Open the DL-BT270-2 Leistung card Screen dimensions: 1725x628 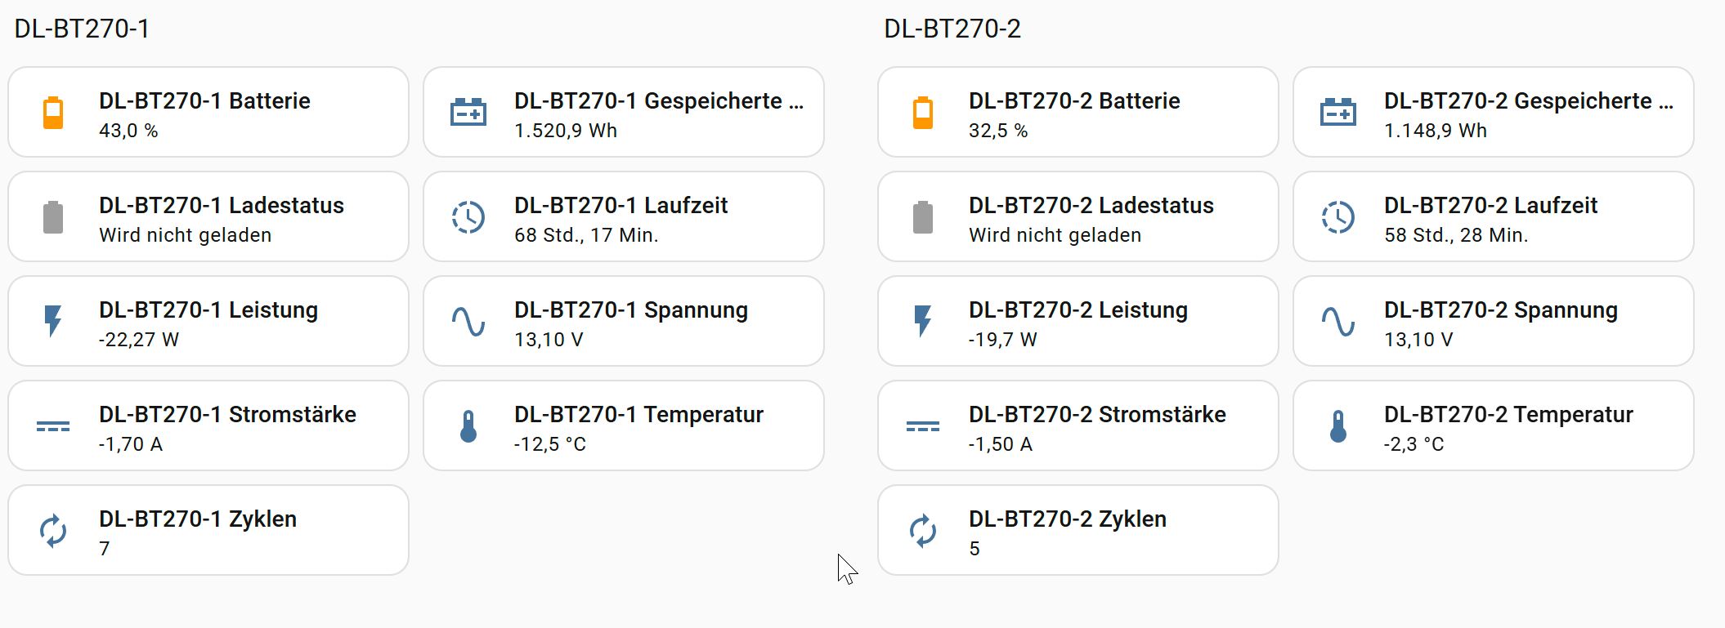point(1087,322)
